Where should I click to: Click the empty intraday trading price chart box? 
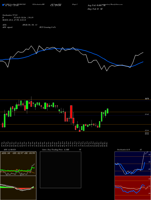pos(60,170)
